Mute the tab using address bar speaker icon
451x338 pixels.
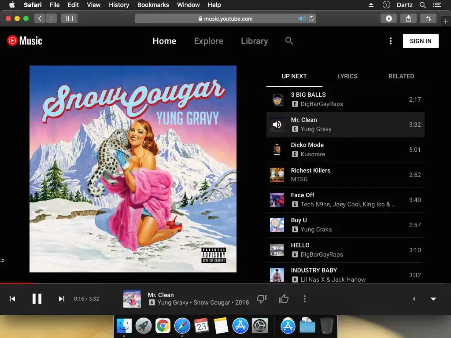301,18
